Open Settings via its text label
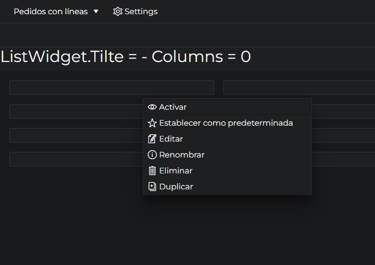The height and width of the screenshot is (265, 375). click(141, 11)
